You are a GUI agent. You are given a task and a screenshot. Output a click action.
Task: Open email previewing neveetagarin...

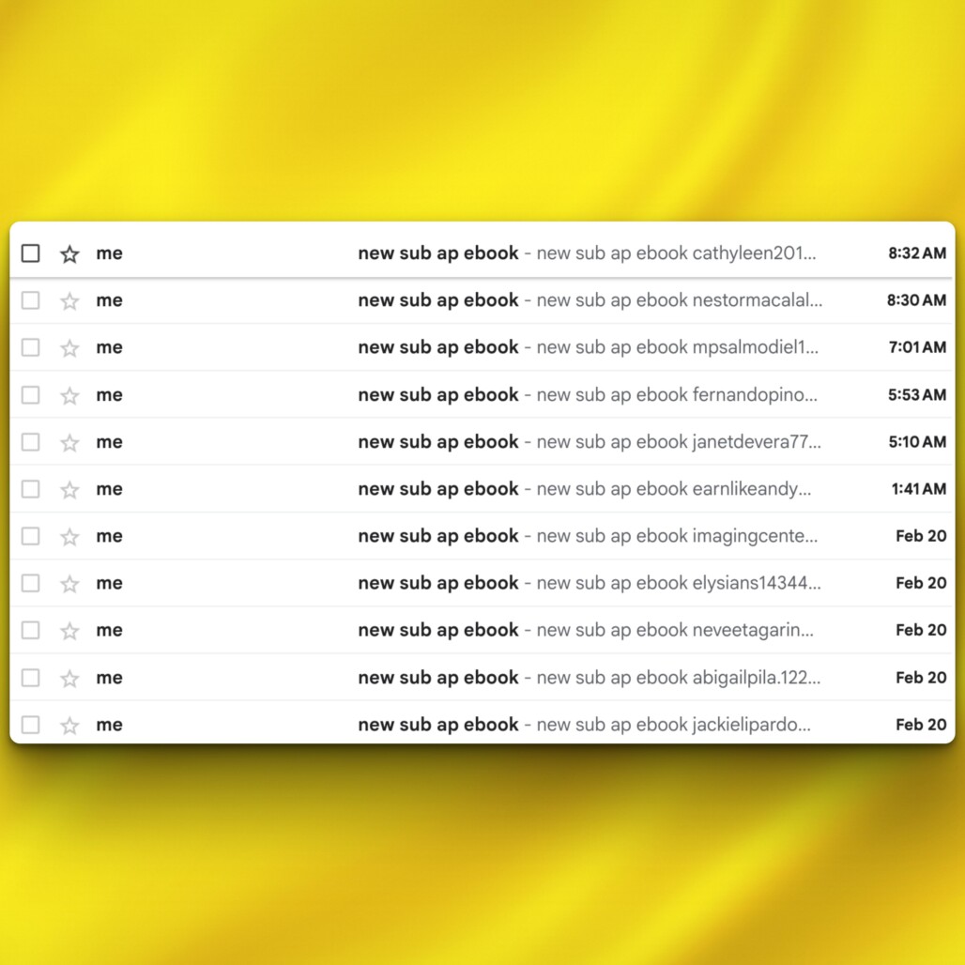click(x=482, y=630)
